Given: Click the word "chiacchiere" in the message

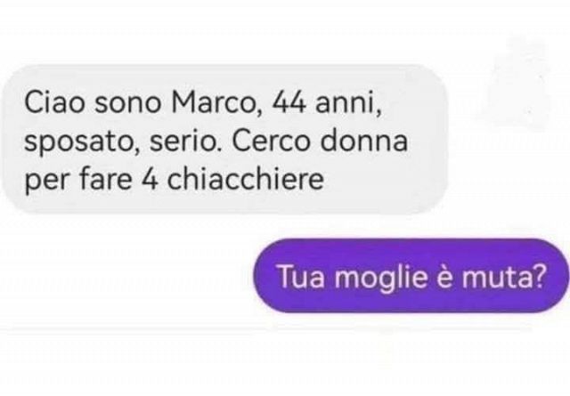Looking at the screenshot, I should [246, 179].
